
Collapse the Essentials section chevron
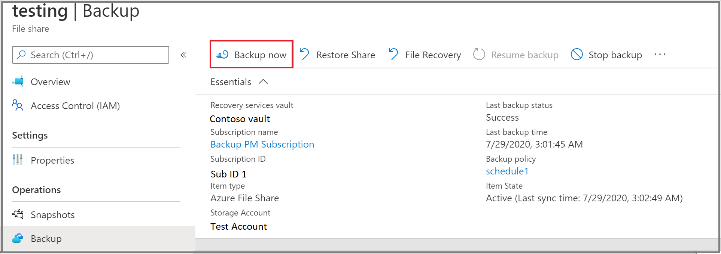pyautogui.click(x=263, y=82)
